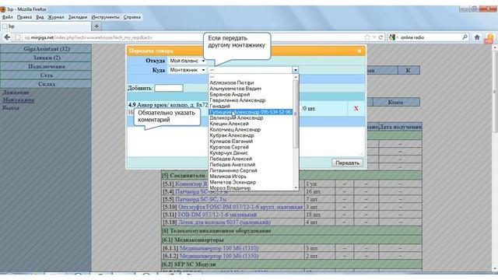Screen dimensions: 498x280
Task: Open the search engine selector dropdown
Action: pos(394,37)
